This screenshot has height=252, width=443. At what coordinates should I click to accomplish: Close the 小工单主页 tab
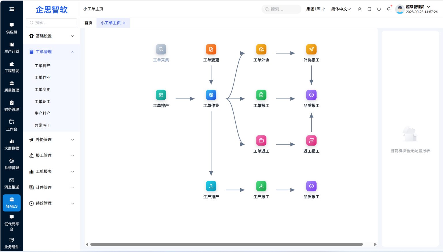point(124,23)
